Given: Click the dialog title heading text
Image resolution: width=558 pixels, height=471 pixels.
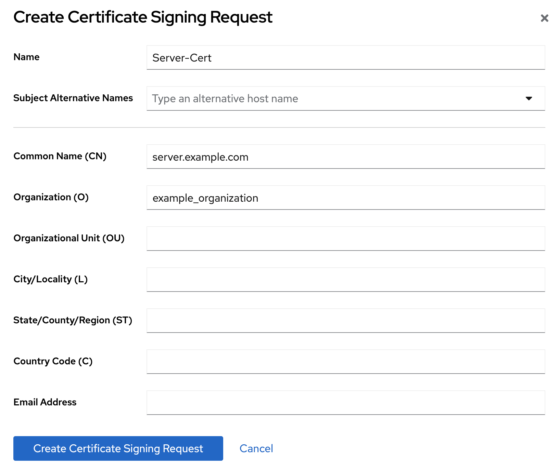Looking at the screenshot, I should click(x=143, y=17).
